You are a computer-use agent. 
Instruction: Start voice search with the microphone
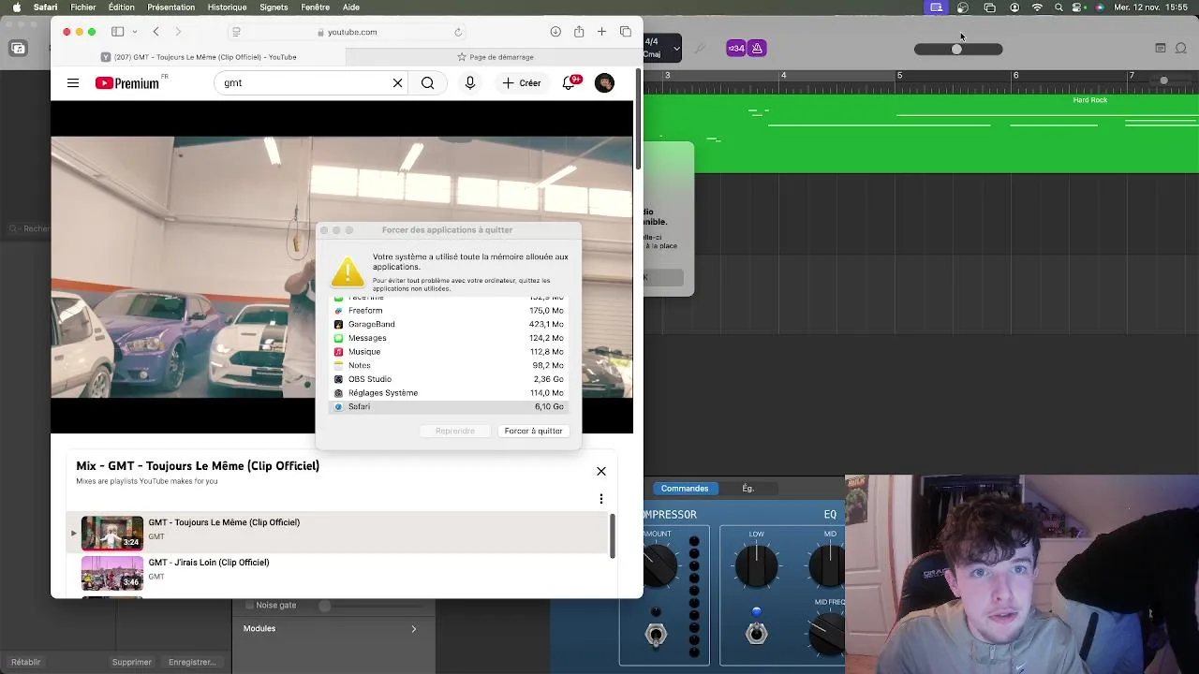pos(470,83)
